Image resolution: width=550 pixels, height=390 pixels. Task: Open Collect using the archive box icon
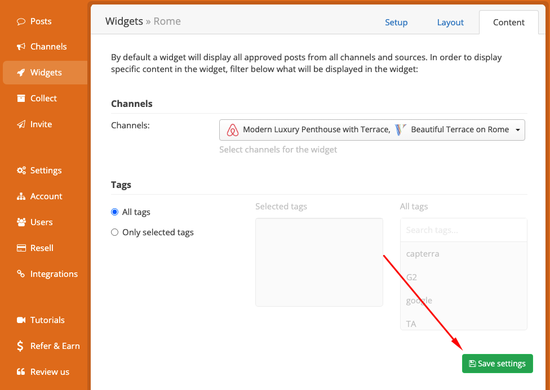(x=21, y=98)
